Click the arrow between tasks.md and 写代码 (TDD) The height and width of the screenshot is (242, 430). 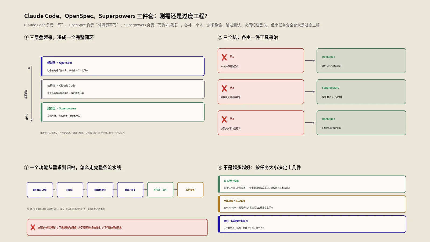[x=145, y=190]
